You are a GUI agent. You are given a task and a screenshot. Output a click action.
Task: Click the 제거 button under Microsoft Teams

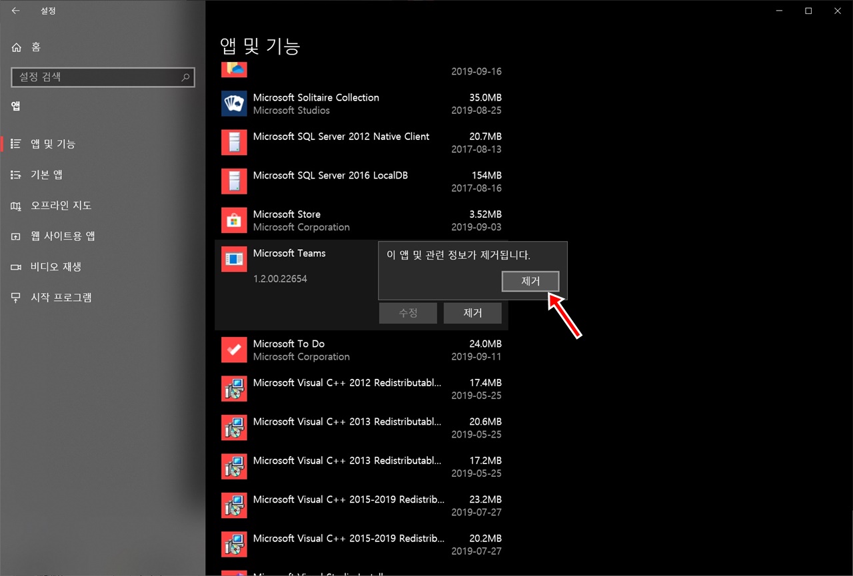click(472, 313)
